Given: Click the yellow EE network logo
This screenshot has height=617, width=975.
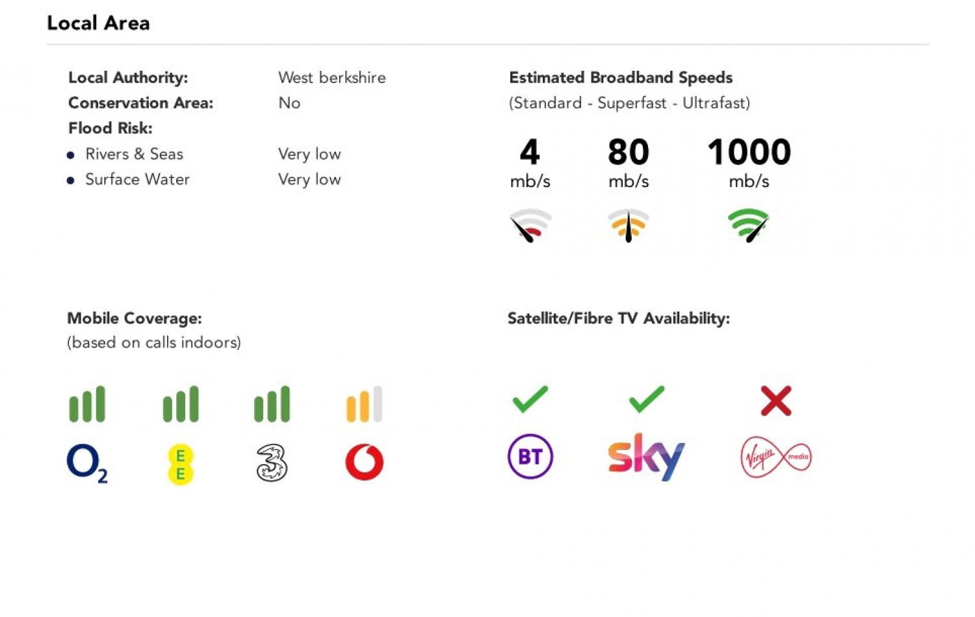Looking at the screenshot, I should pyautogui.click(x=181, y=464).
